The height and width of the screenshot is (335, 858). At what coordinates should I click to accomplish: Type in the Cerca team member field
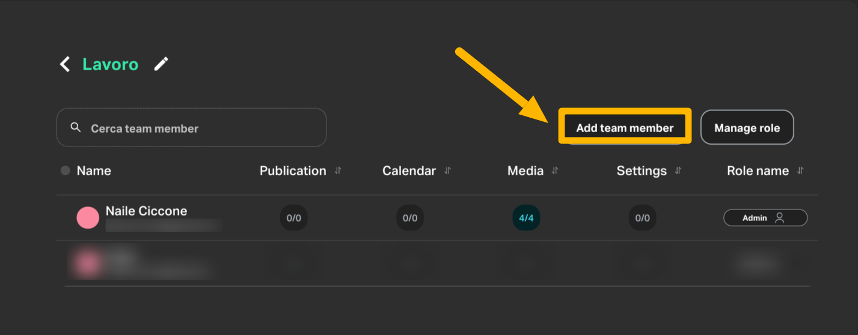(x=198, y=128)
